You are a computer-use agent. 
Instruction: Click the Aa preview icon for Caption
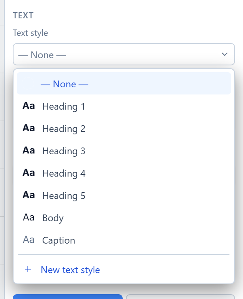pyautogui.click(x=29, y=240)
